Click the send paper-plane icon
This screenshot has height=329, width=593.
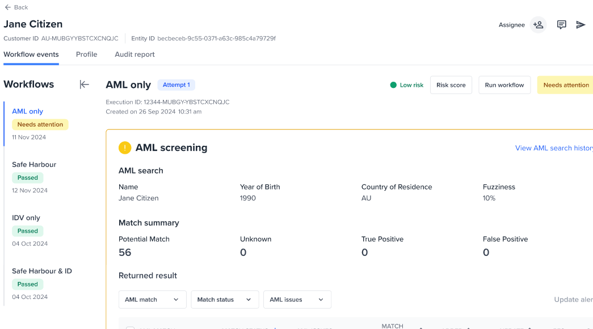coord(581,25)
